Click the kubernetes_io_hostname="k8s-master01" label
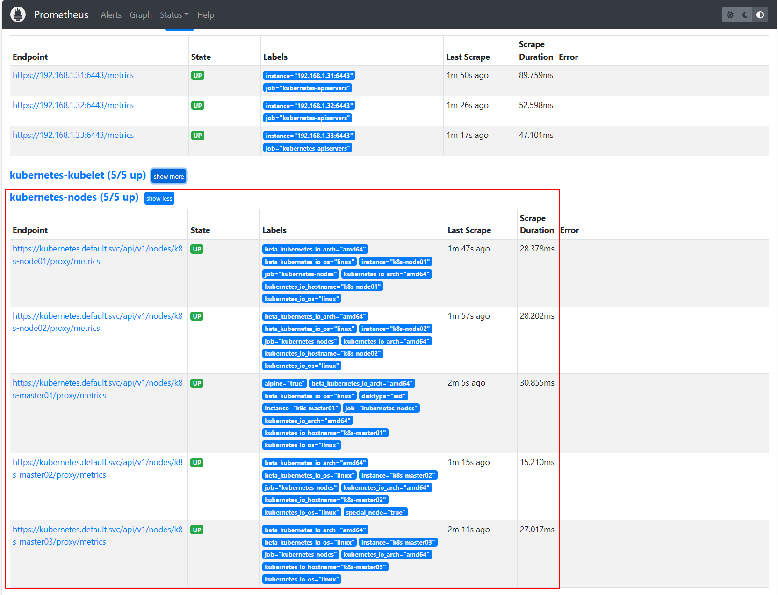Screen dimensions: 778x595 click(x=325, y=433)
